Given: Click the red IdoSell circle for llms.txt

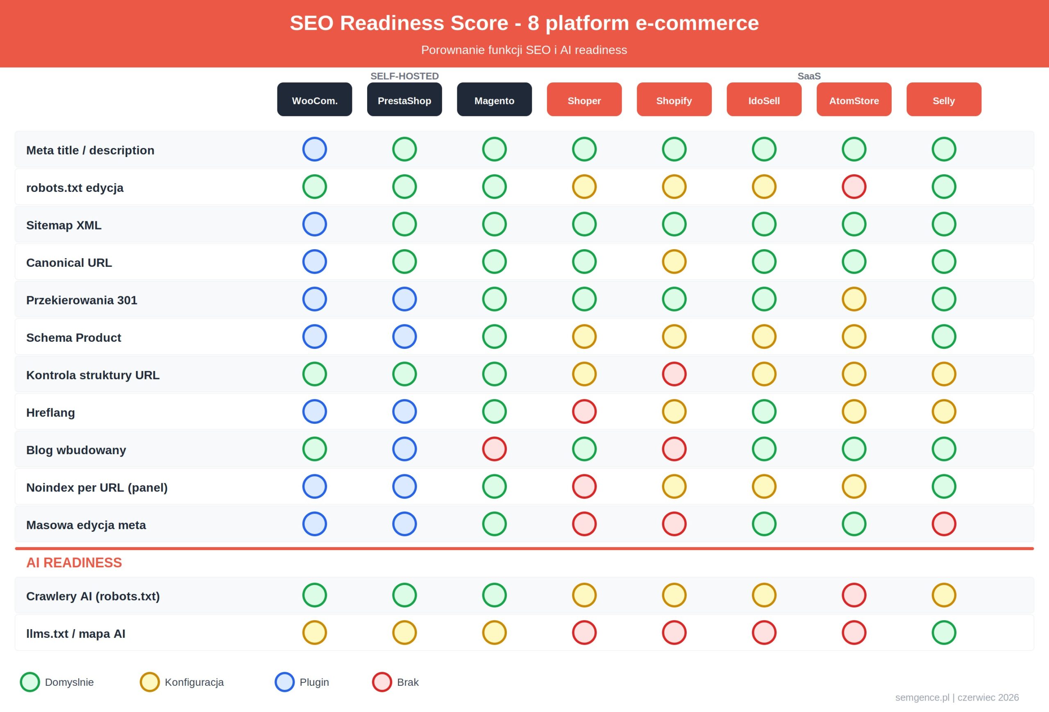Looking at the screenshot, I should pyautogui.click(x=764, y=632).
